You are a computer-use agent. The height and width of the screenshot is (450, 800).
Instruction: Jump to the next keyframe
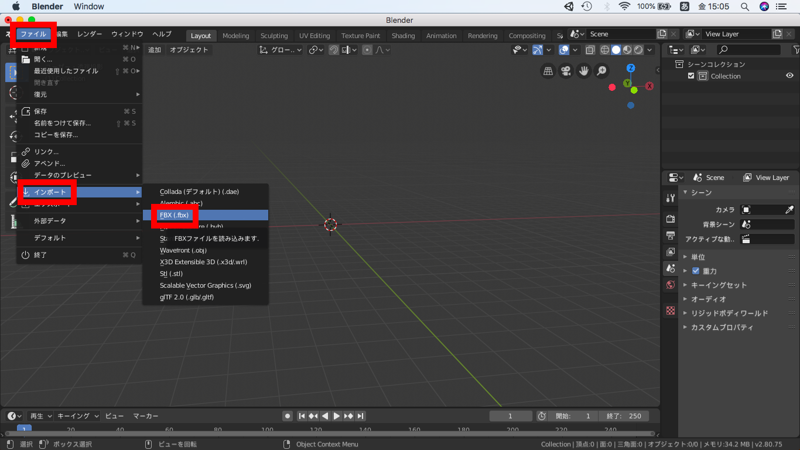348,416
